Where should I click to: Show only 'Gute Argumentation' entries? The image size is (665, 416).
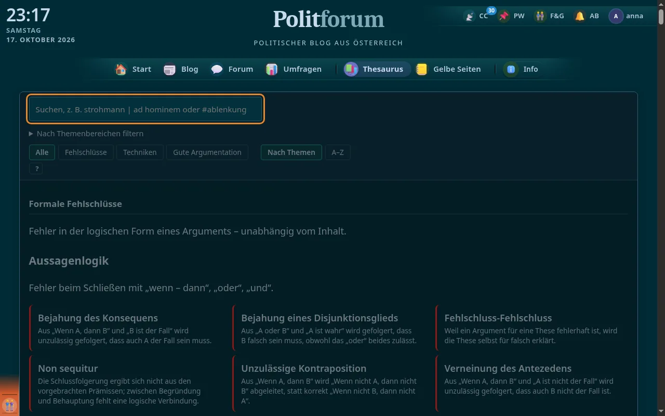pyautogui.click(x=207, y=152)
